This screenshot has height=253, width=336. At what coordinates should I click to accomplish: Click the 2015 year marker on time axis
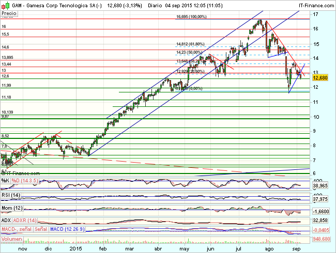pos(77,248)
